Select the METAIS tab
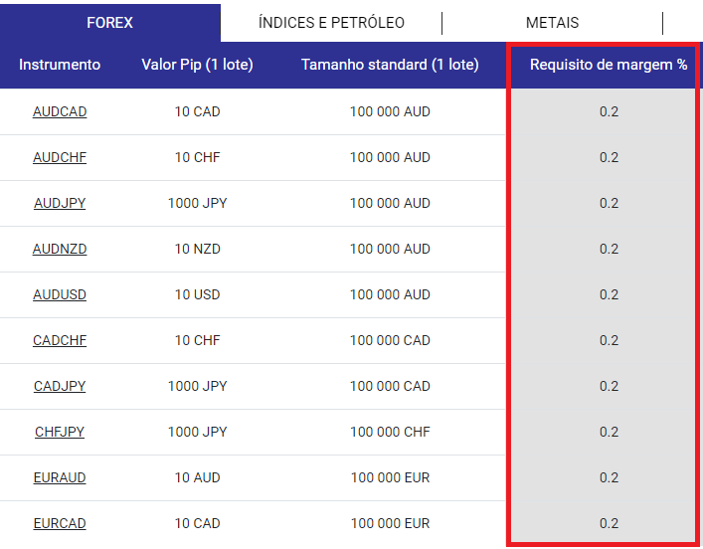The image size is (703, 549). (553, 23)
